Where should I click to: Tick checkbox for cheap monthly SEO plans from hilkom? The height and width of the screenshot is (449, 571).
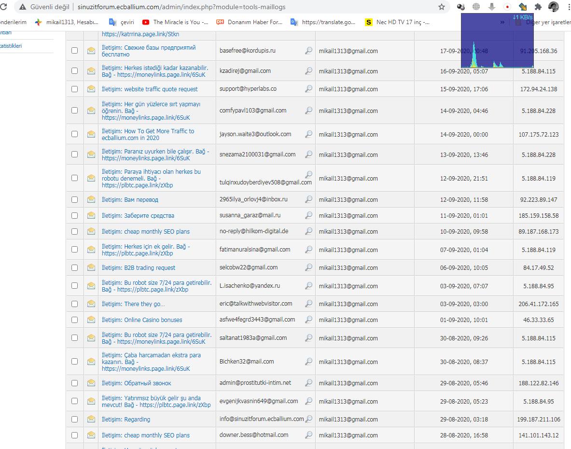(74, 231)
